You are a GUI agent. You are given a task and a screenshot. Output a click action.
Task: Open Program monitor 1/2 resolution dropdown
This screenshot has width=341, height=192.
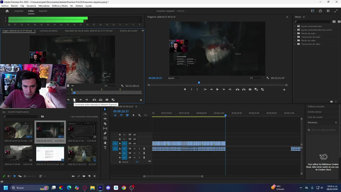[x=256, y=78]
